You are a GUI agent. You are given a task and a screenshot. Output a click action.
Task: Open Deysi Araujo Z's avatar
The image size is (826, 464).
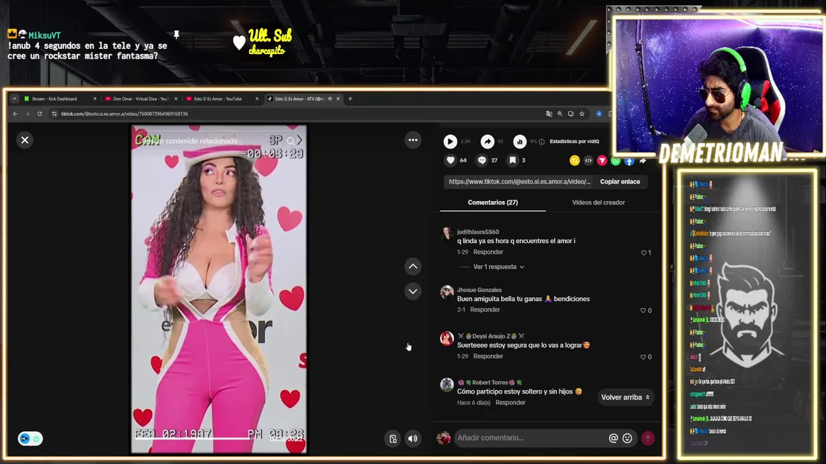(x=447, y=338)
